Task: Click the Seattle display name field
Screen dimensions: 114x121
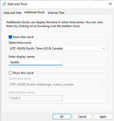Action: click(35, 62)
